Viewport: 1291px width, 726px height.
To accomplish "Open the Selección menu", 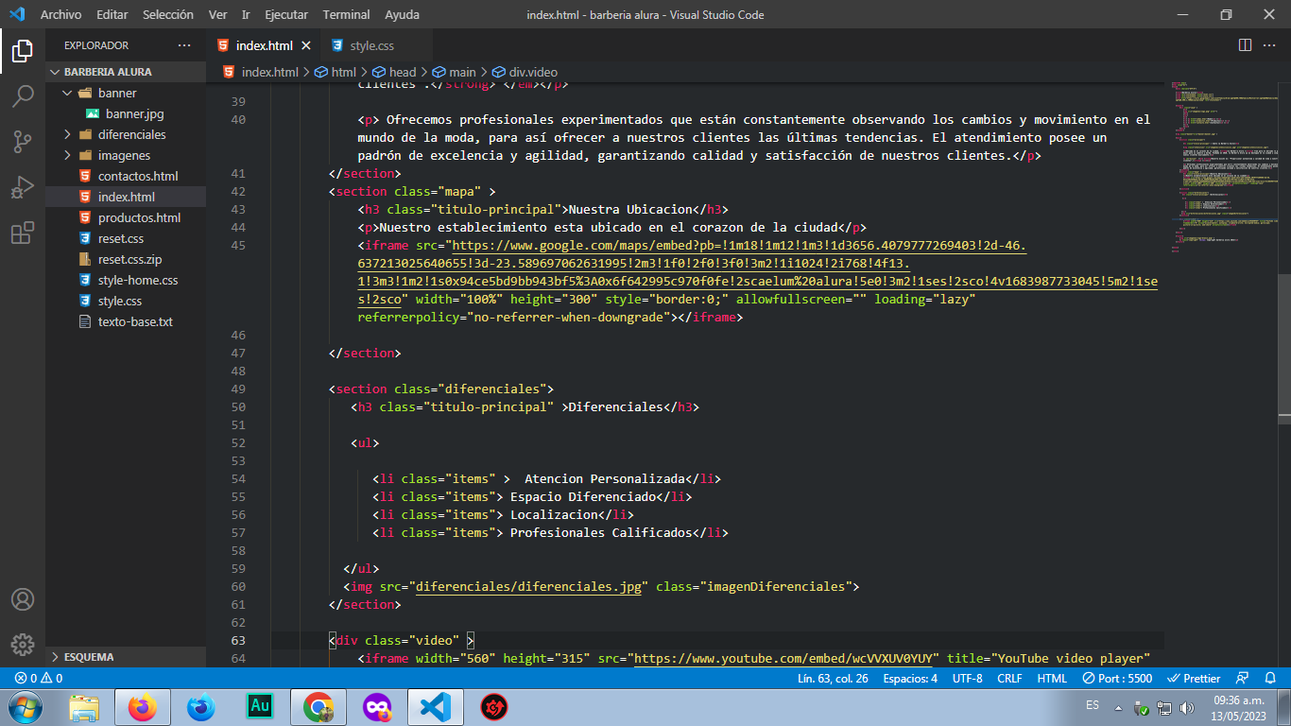I will [x=168, y=14].
